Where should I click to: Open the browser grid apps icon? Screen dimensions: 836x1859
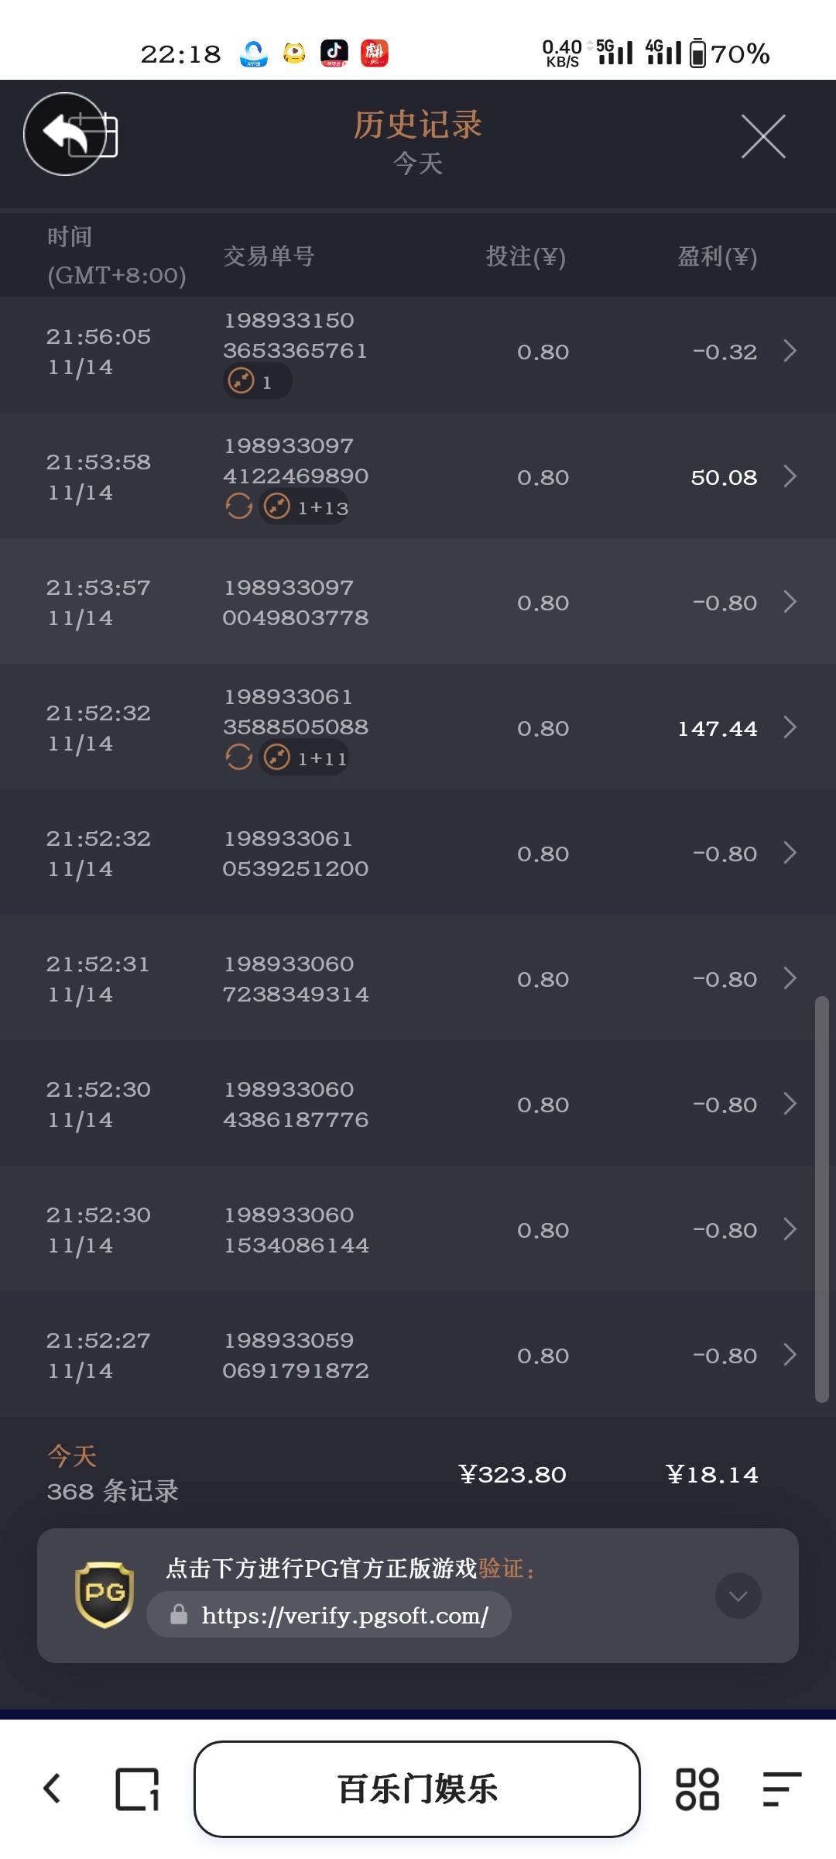tap(697, 1789)
